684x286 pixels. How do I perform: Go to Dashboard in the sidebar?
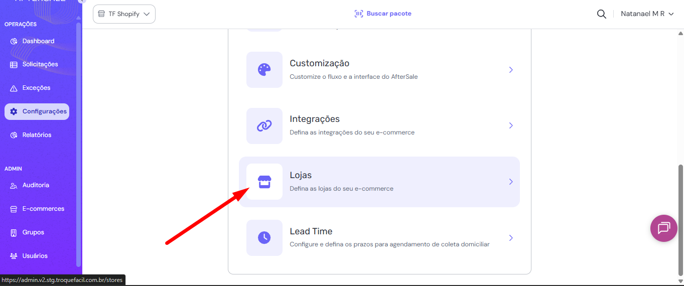pos(38,41)
